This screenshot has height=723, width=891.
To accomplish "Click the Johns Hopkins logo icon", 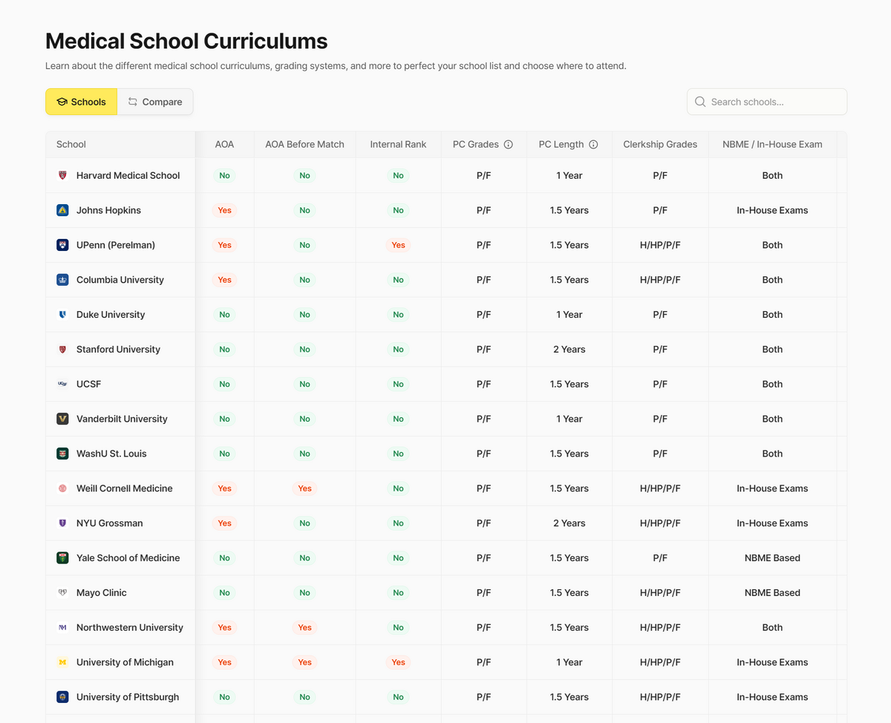I will tap(62, 211).
